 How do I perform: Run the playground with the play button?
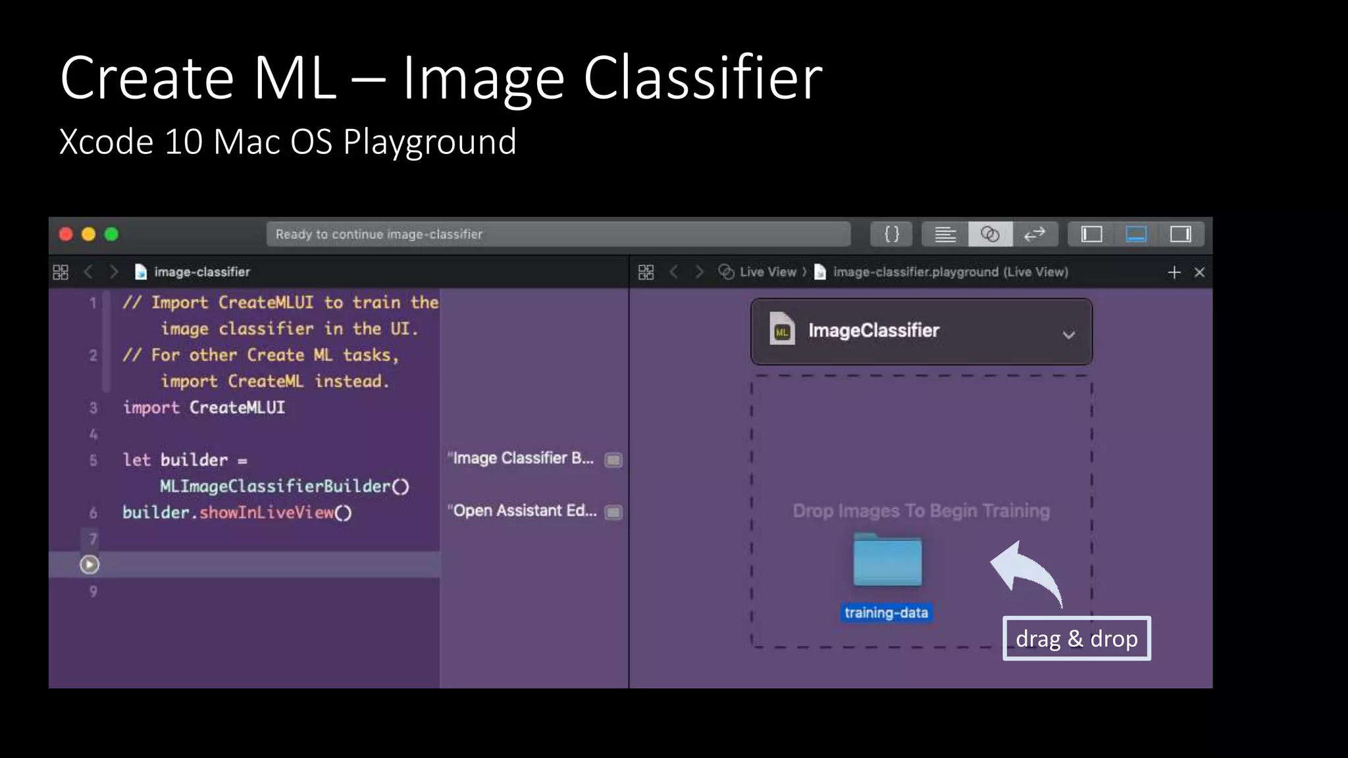coord(90,565)
